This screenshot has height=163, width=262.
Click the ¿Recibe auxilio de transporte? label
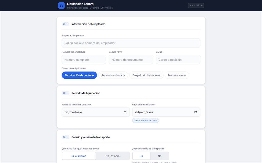pyautogui.click(x=148, y=148)
